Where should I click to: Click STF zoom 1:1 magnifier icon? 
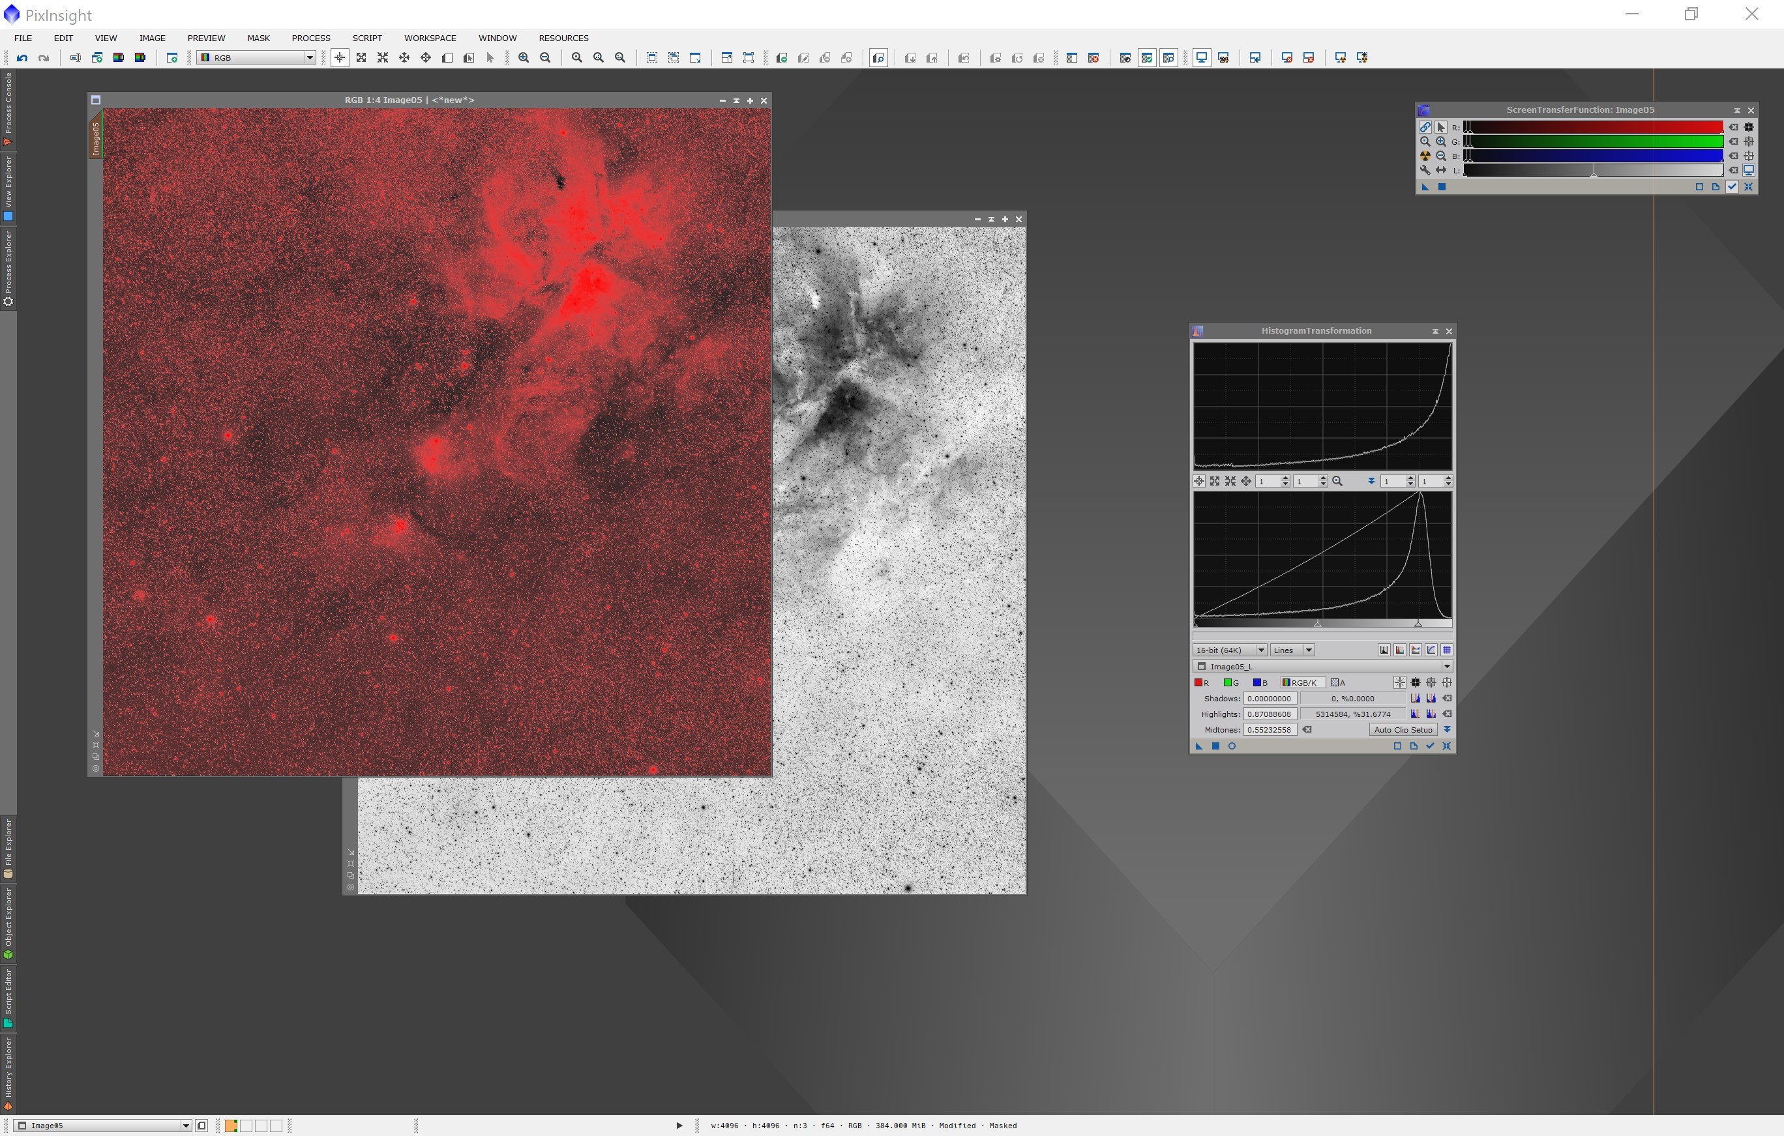[x=1425, y=141]
